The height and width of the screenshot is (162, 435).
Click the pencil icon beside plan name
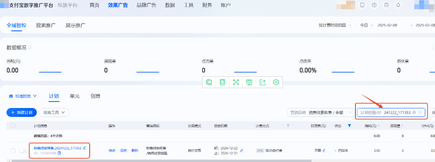(x=84, y=148)
